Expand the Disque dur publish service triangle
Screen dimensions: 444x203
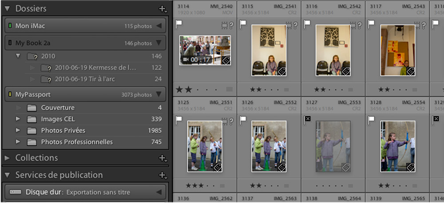(x=159, y=192)
